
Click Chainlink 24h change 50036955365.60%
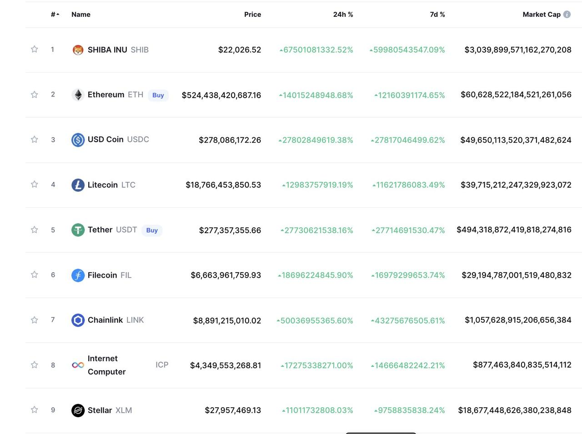click(x=315, y=320)
